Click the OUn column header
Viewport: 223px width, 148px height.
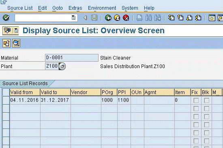[137, 92]
